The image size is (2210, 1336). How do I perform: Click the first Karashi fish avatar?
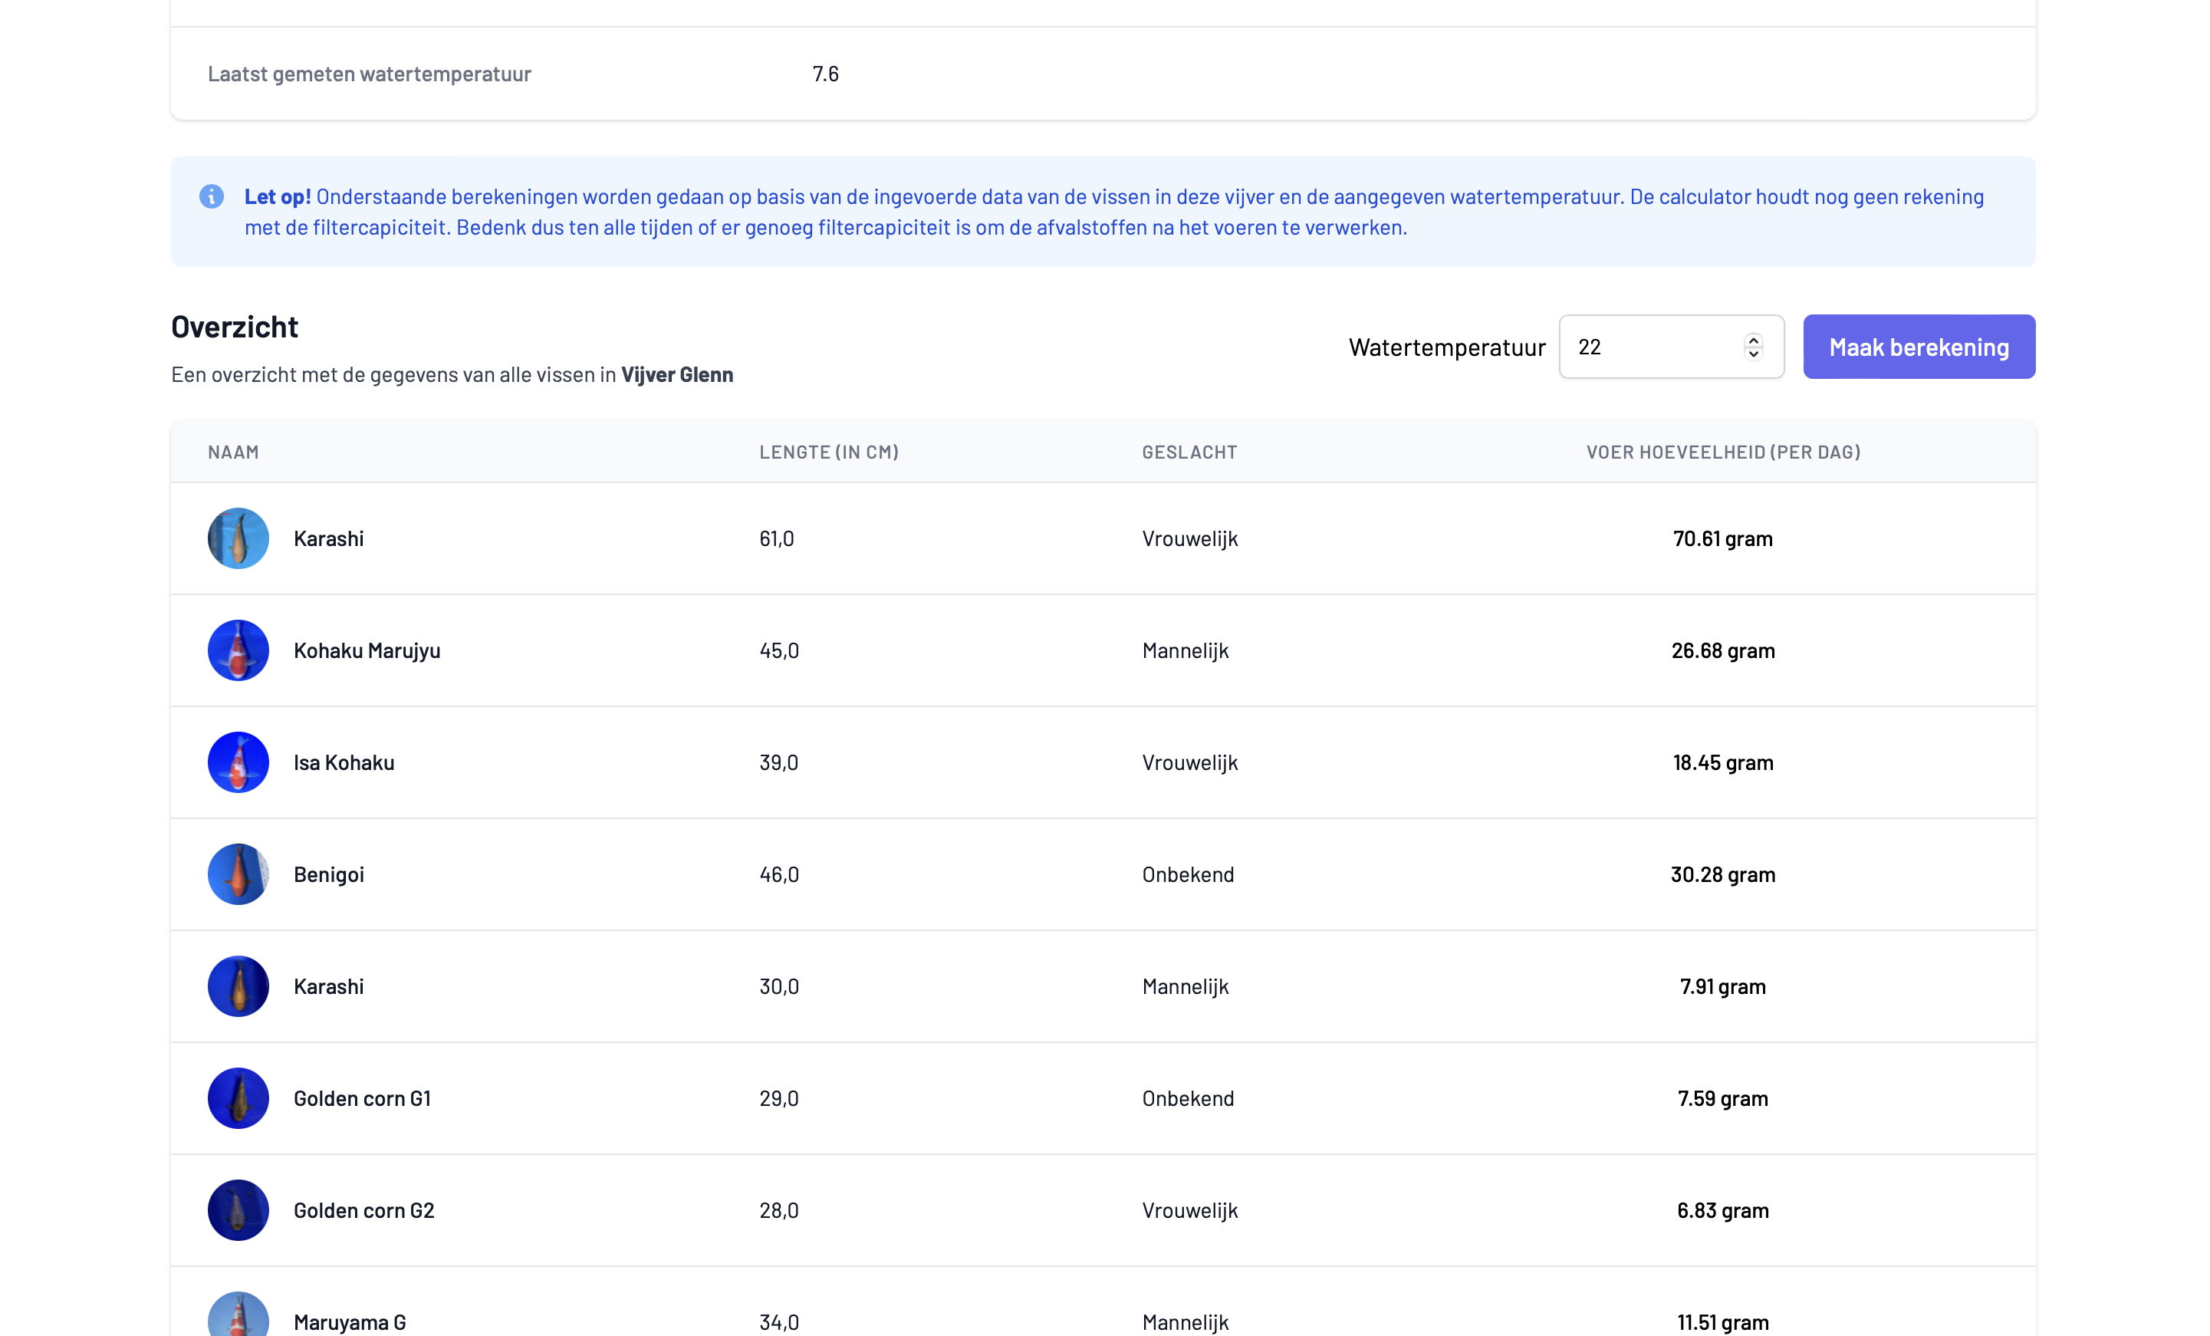click(238, 538)
